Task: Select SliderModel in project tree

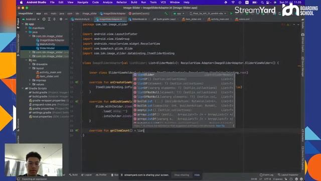Action: 47,48
